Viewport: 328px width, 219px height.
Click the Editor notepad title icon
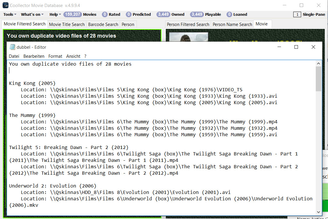click(12, 47)
